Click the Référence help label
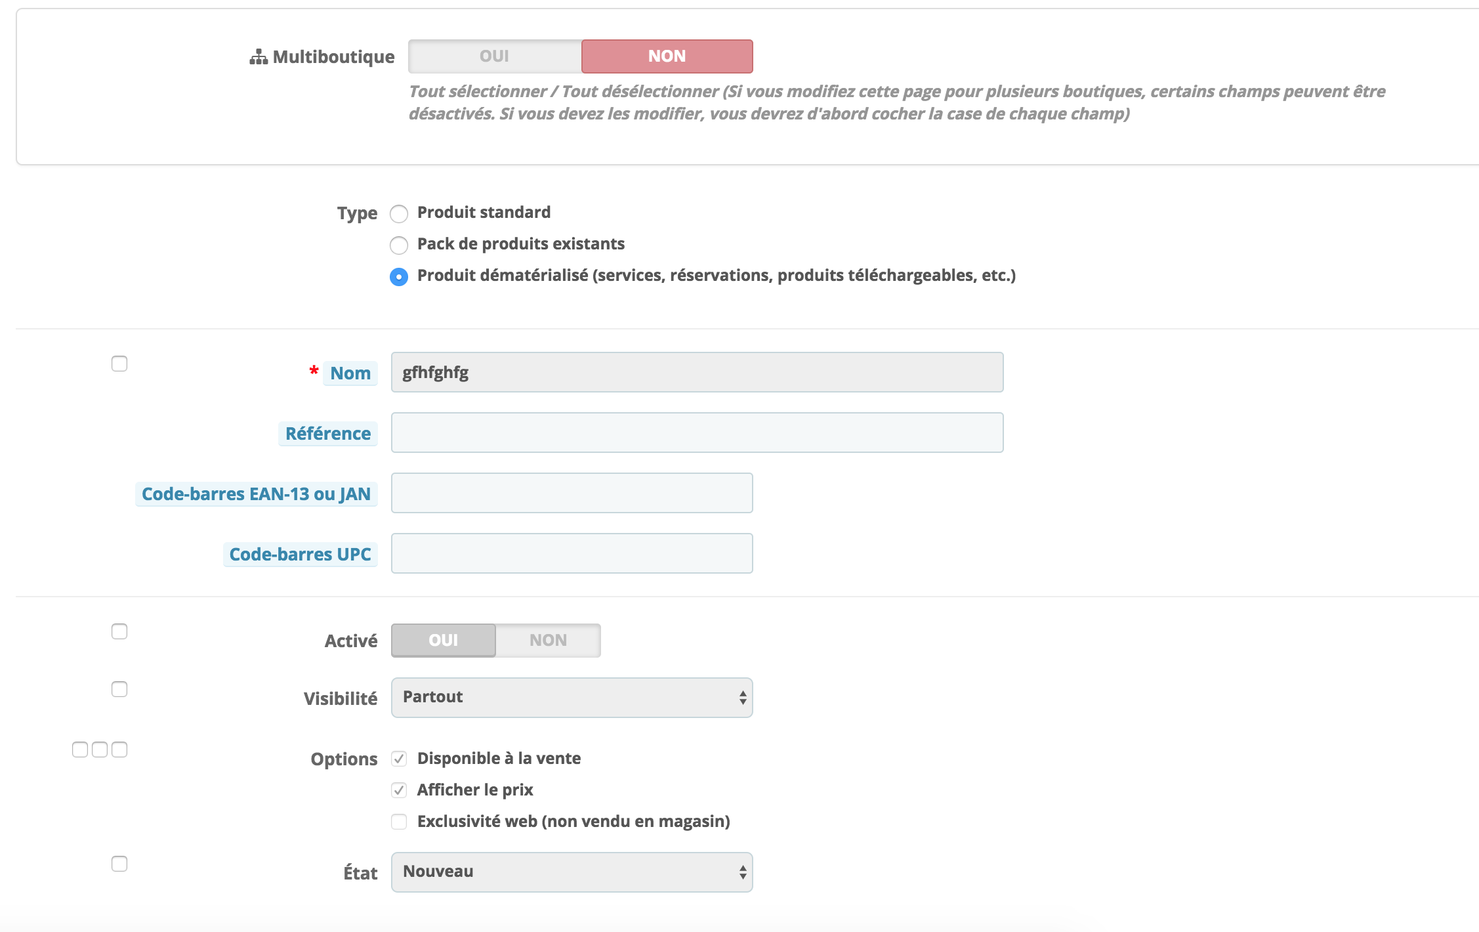This screenshot has width=1479, height=932. 327,434
